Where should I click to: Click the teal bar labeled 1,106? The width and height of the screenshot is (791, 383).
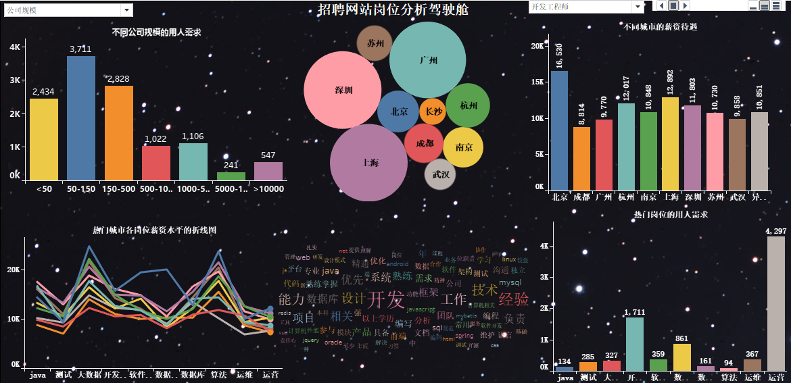[194, 161]
